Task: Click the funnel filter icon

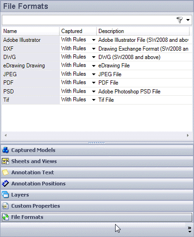Action: click(180, 20)
